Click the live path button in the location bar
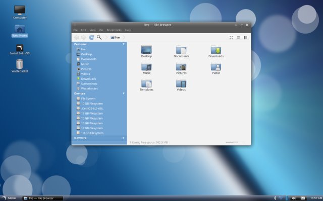Image resolution: width=323 pixels, height=201 pixels. 115,37
